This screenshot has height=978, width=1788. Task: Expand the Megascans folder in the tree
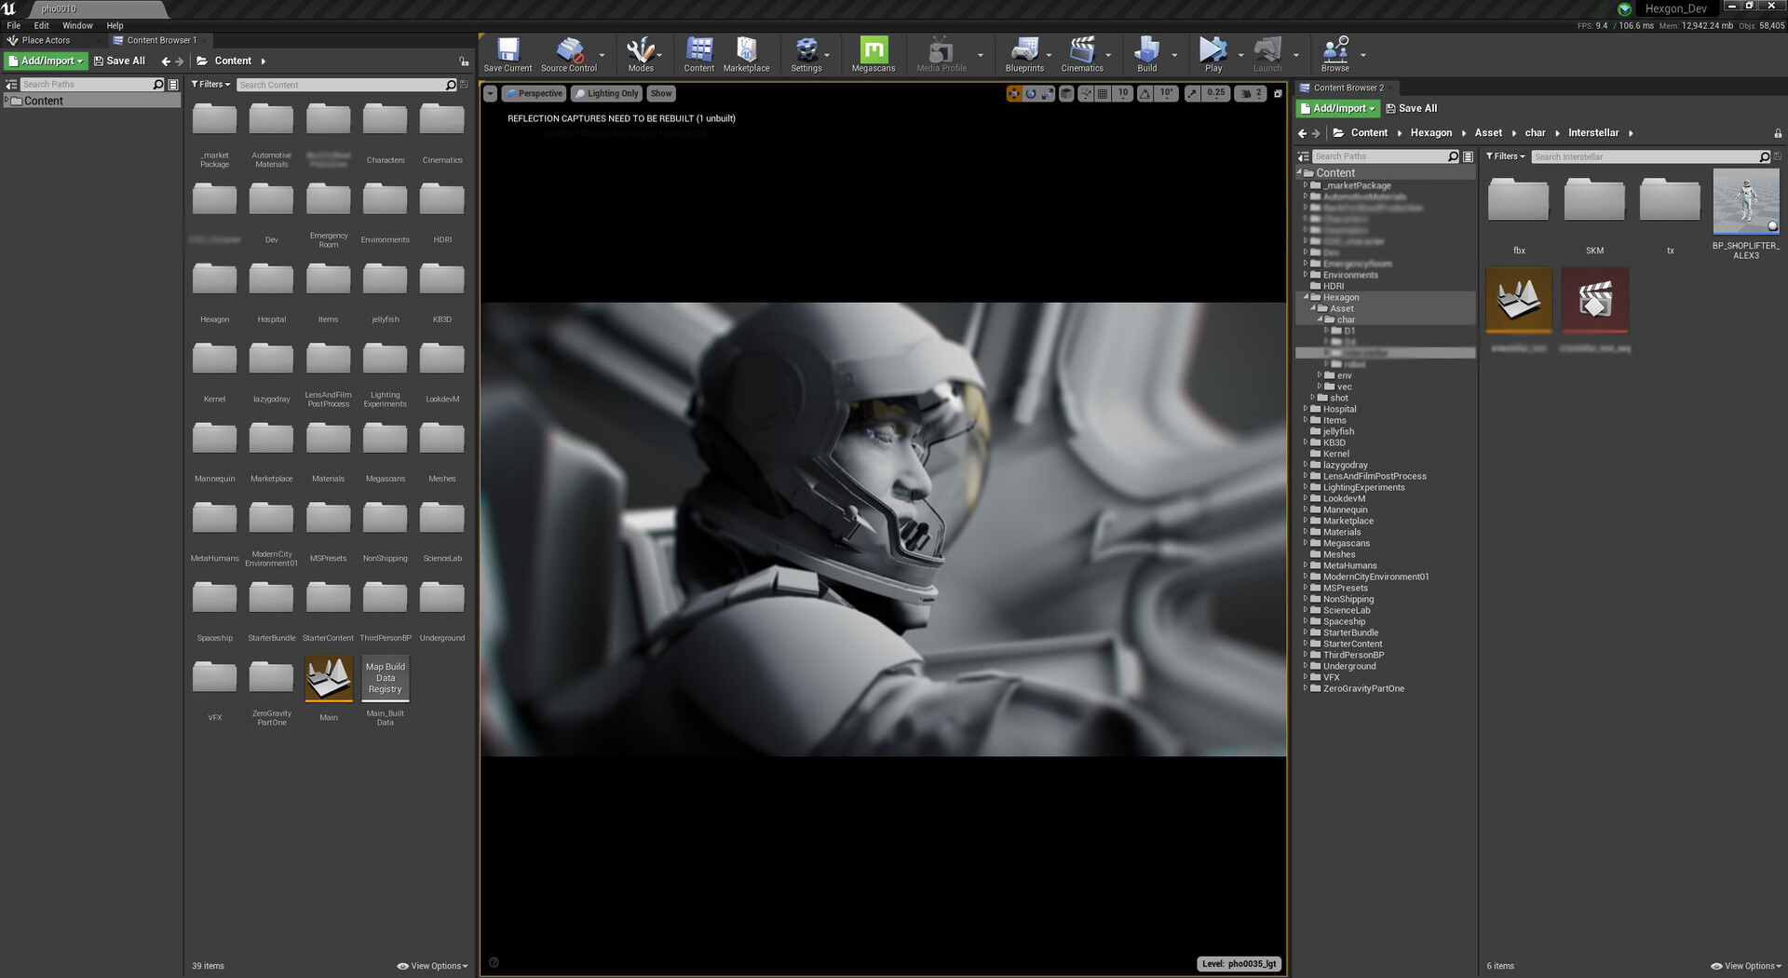click(x=1306, y=543)
